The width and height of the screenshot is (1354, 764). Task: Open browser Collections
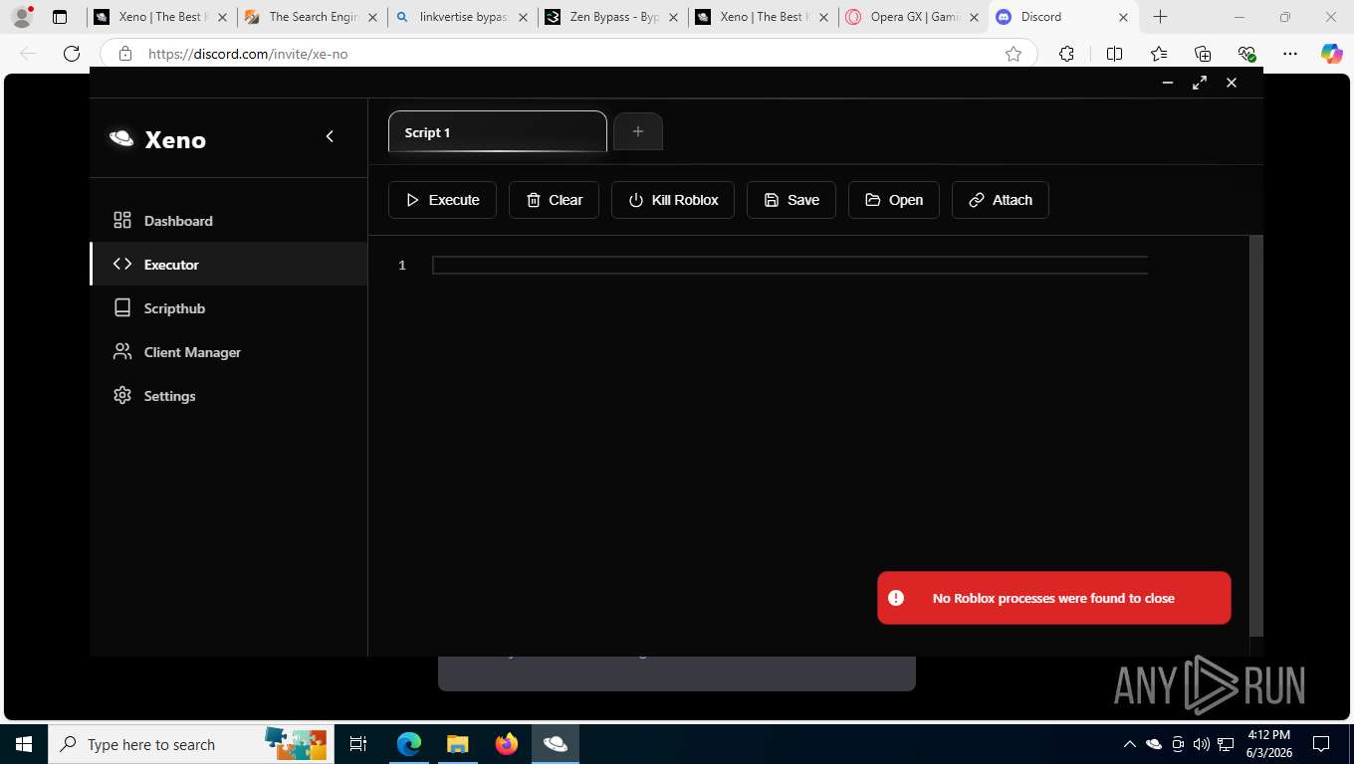(x=1203, y=54)
